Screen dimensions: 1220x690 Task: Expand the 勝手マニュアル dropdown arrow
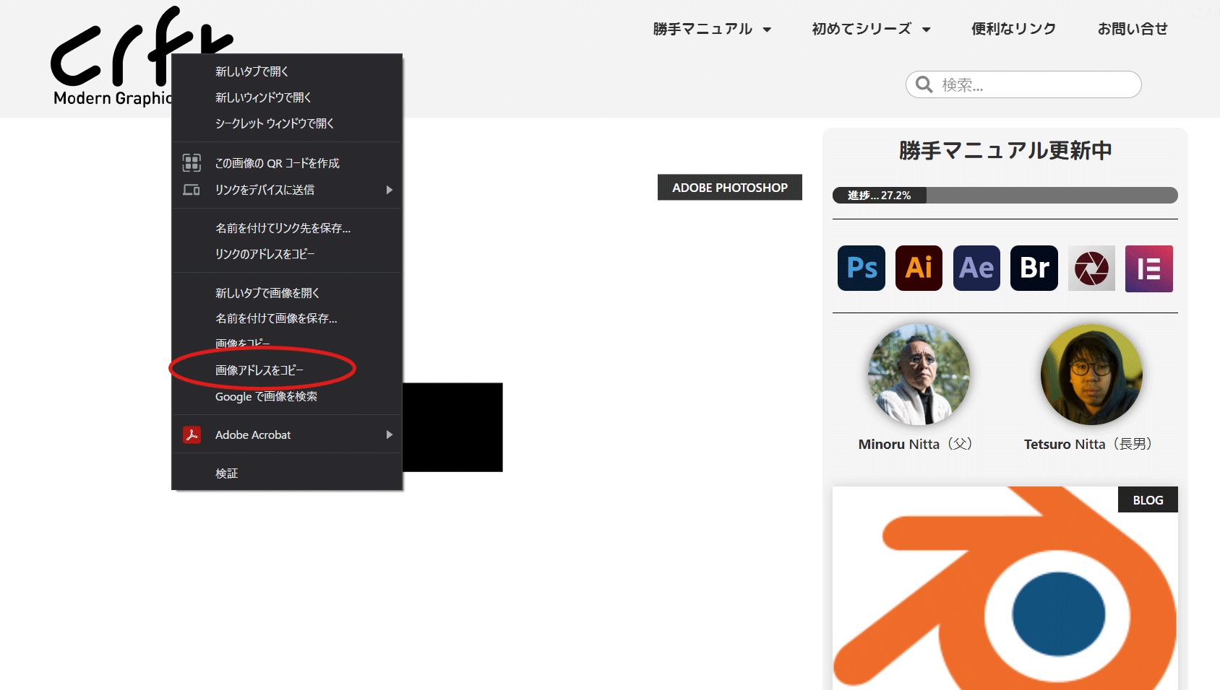[767, 30]
